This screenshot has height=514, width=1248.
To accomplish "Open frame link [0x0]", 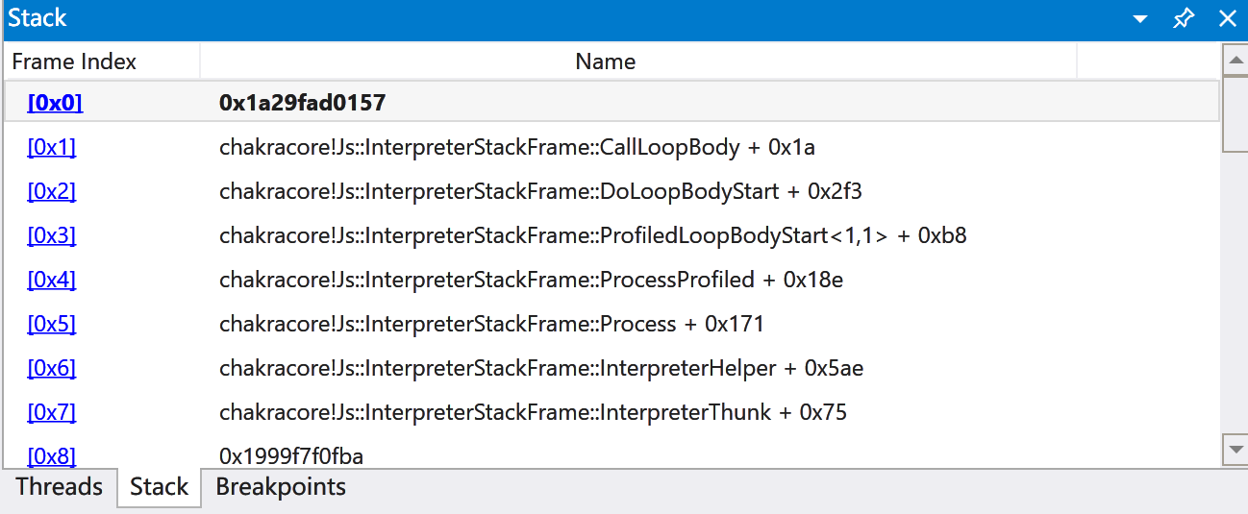I will point(55,103).
